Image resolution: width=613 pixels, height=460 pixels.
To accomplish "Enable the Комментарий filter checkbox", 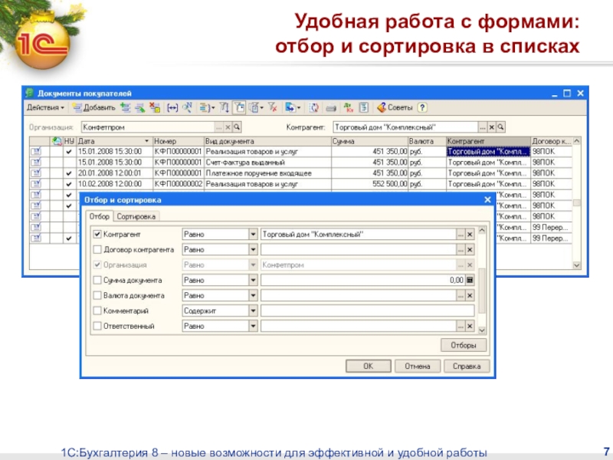I will [x=97, y=310].
